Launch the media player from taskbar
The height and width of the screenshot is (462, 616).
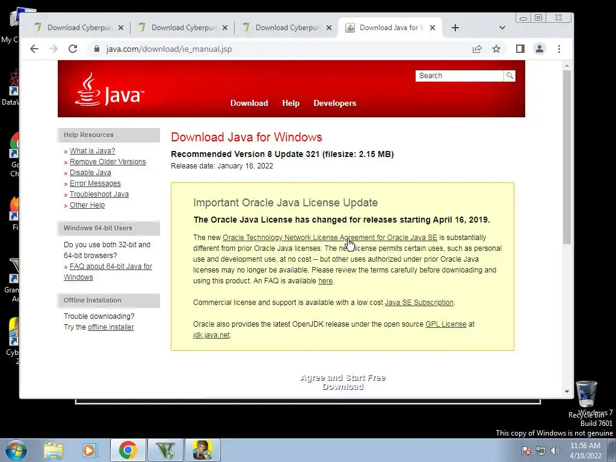[89, 450]
